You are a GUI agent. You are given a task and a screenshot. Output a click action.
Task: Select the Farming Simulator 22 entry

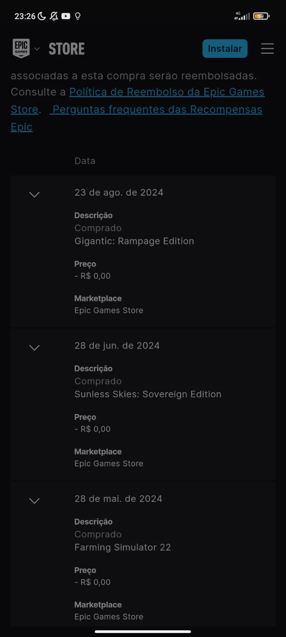pyautogui.click(x=123, y=547)
